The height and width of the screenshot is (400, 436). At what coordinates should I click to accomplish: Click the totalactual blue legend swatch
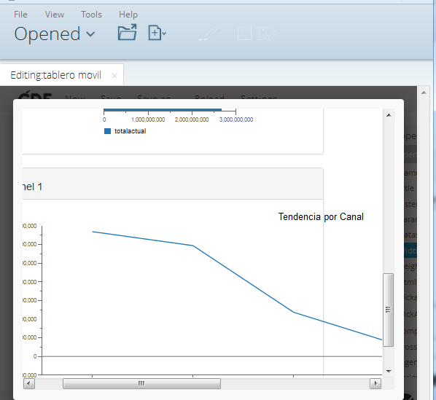click(x=107, y=131)
